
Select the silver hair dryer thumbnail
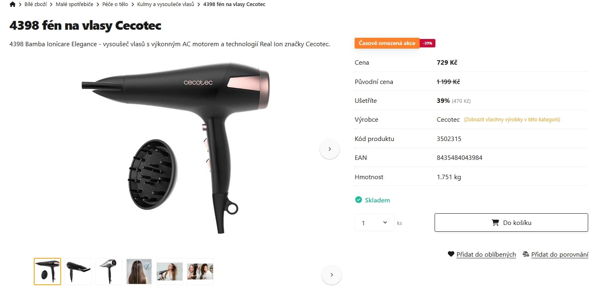[109, 272]
